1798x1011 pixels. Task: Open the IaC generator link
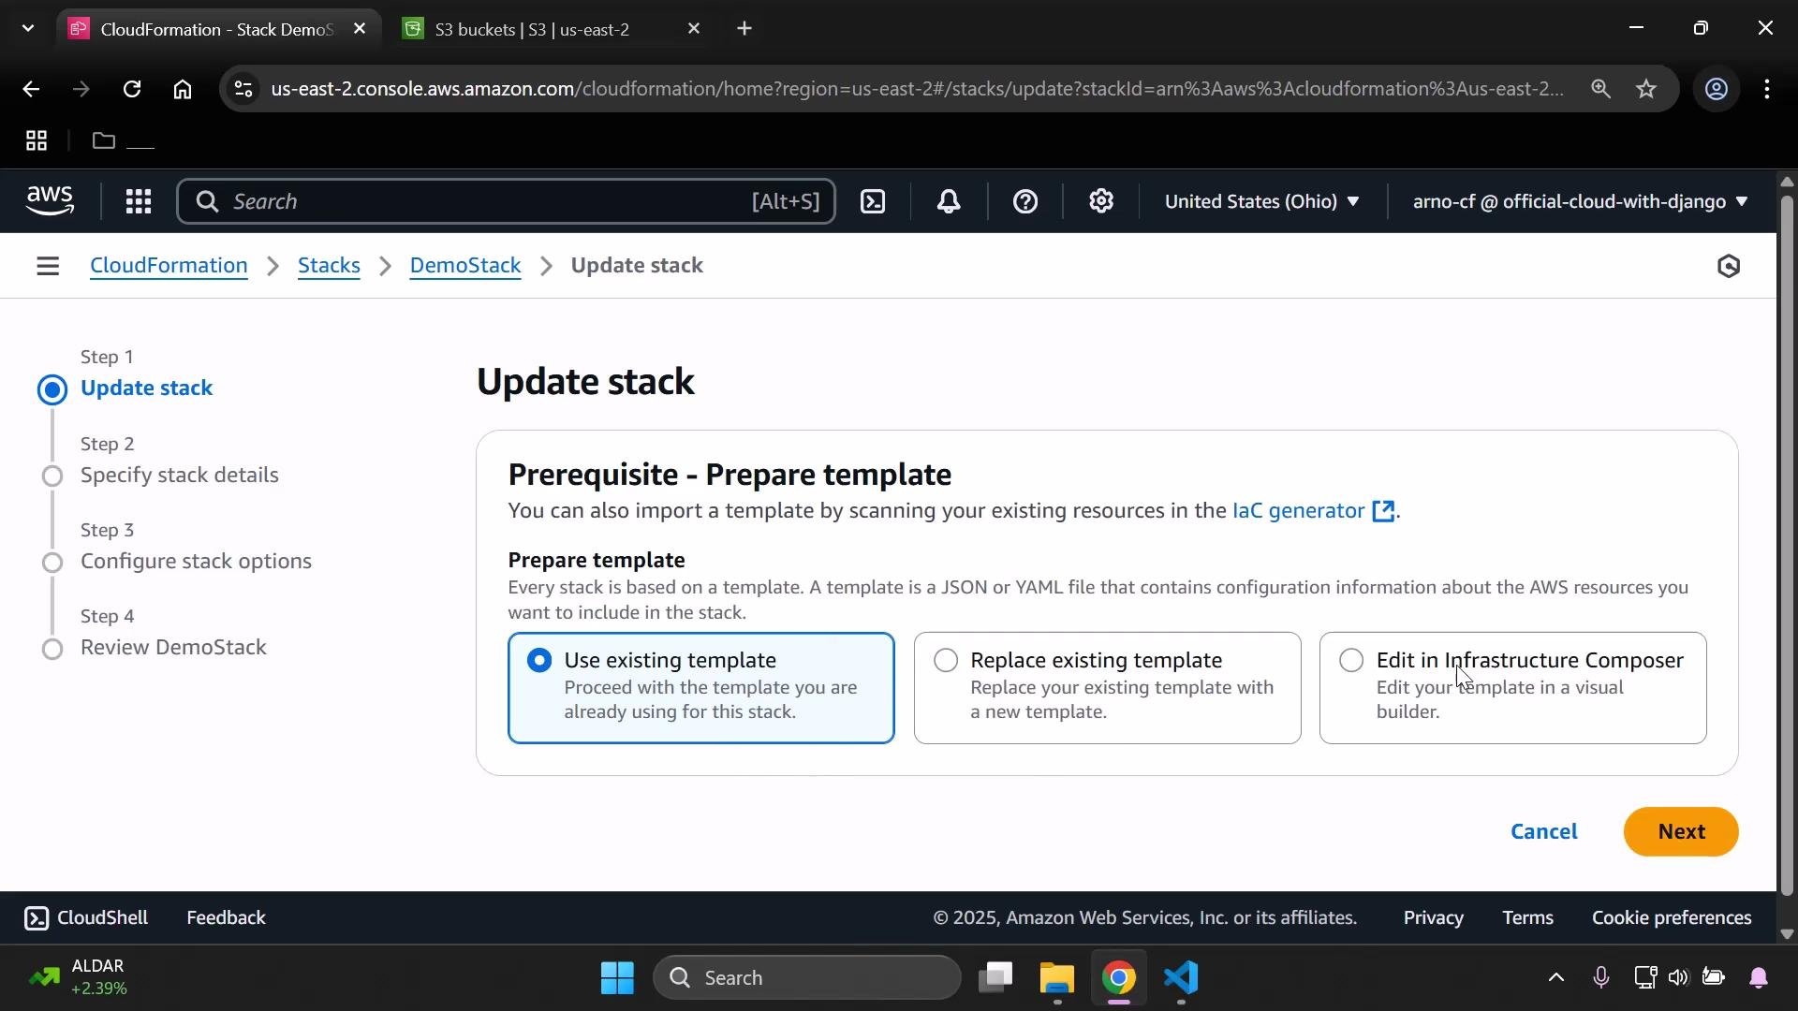(x=1313, y=511)
